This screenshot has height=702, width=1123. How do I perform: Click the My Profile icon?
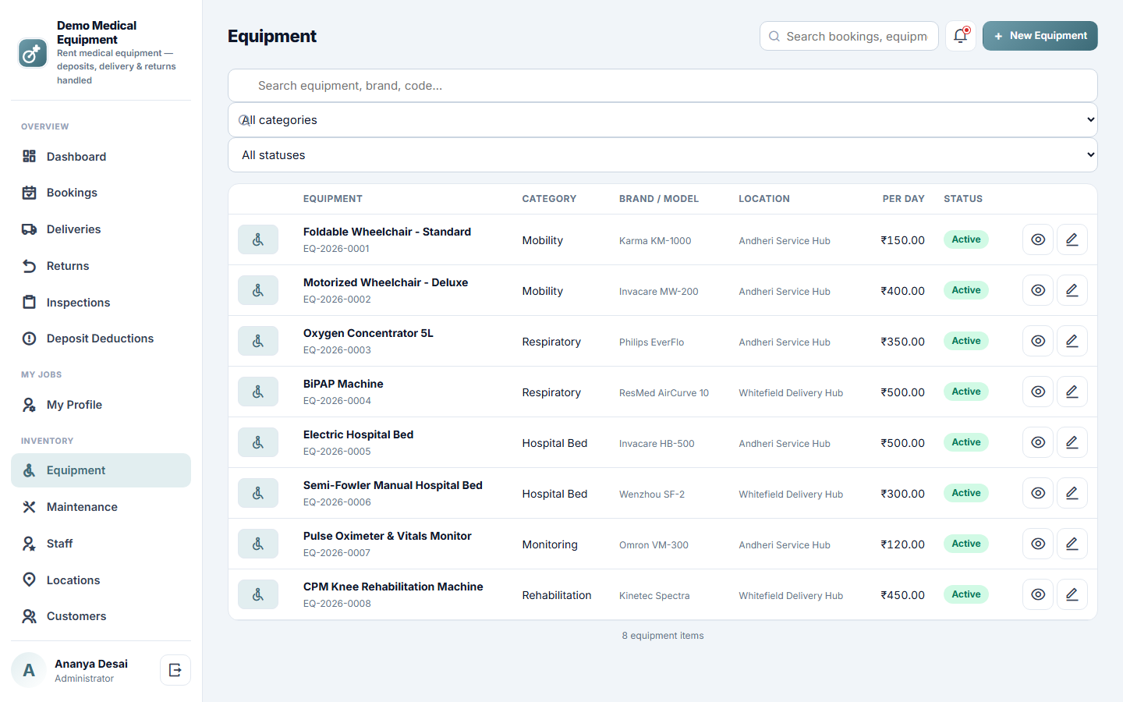click(x=29, y=405)
